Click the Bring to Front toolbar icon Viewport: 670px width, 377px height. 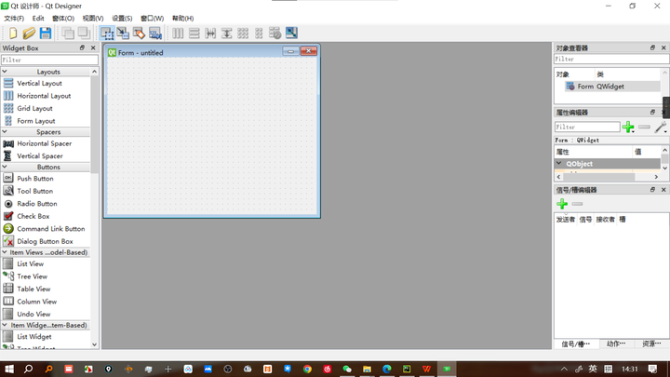[84, 33]
